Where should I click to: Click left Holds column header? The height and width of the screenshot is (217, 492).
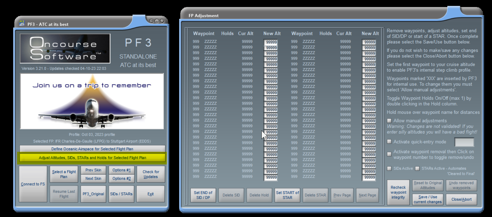tap(227, 33)
